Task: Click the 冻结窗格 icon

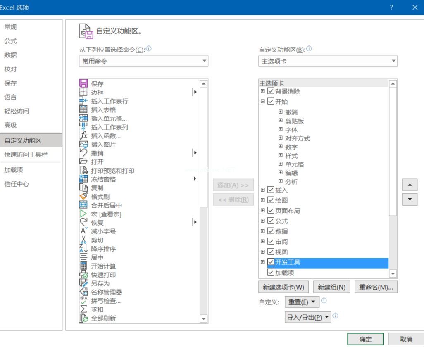Action: coord(83,178)
